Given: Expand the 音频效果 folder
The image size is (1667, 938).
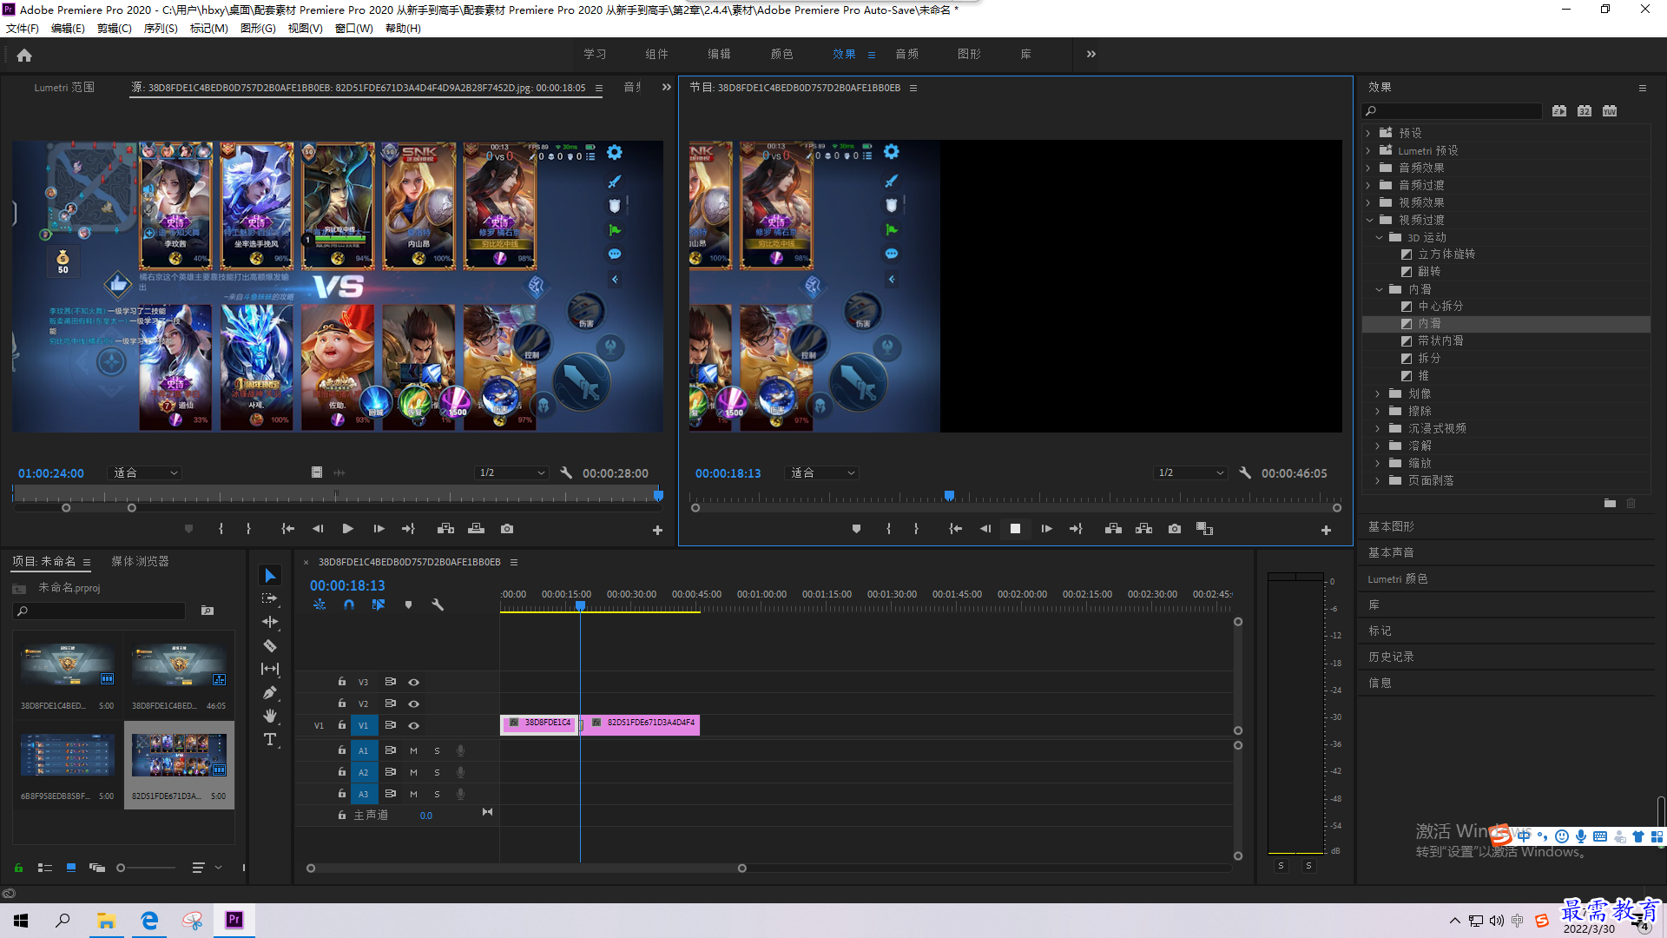Looking at the screenshot, I should [1368, 168].
